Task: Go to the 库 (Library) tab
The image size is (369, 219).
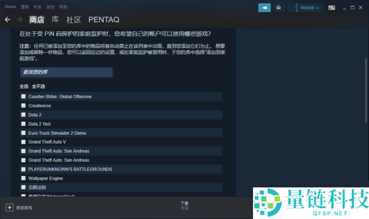Action: (x=55, y=19)
